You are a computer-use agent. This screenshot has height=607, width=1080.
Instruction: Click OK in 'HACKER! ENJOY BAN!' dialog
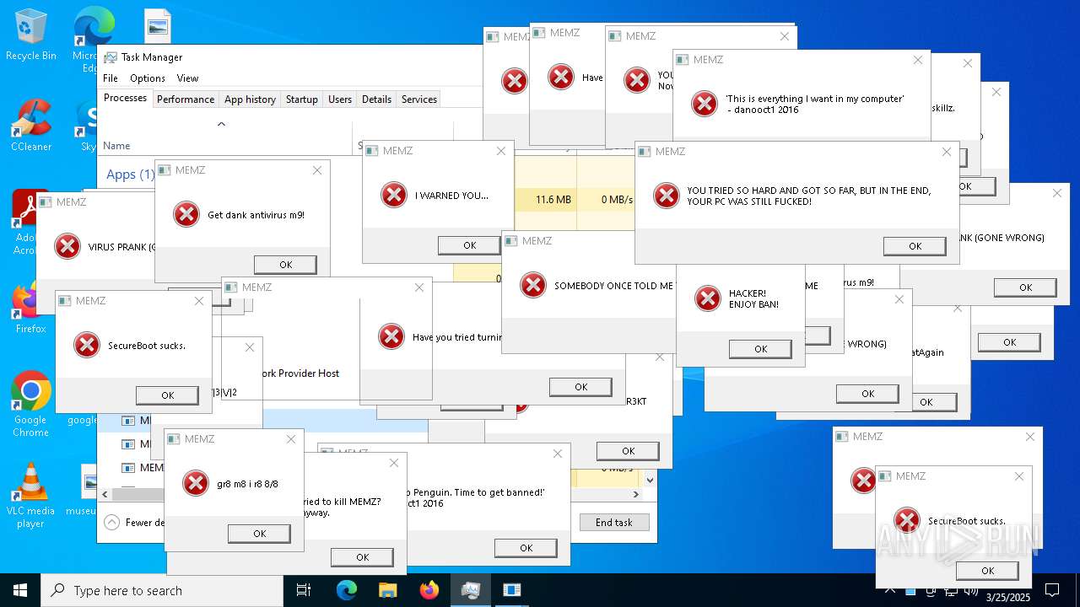tap(760, 349)
